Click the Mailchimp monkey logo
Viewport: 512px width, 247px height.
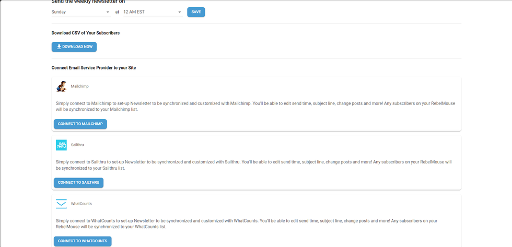click(x=62, y=86)
